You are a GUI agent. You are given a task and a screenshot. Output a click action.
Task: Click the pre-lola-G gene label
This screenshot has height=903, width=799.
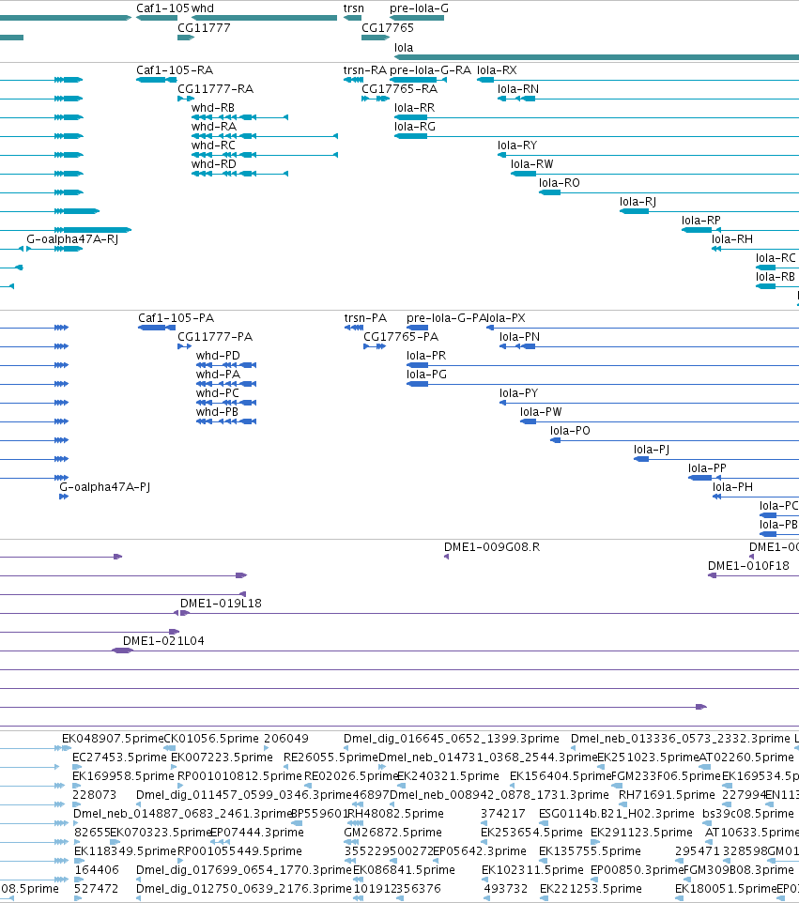[419, 8]
